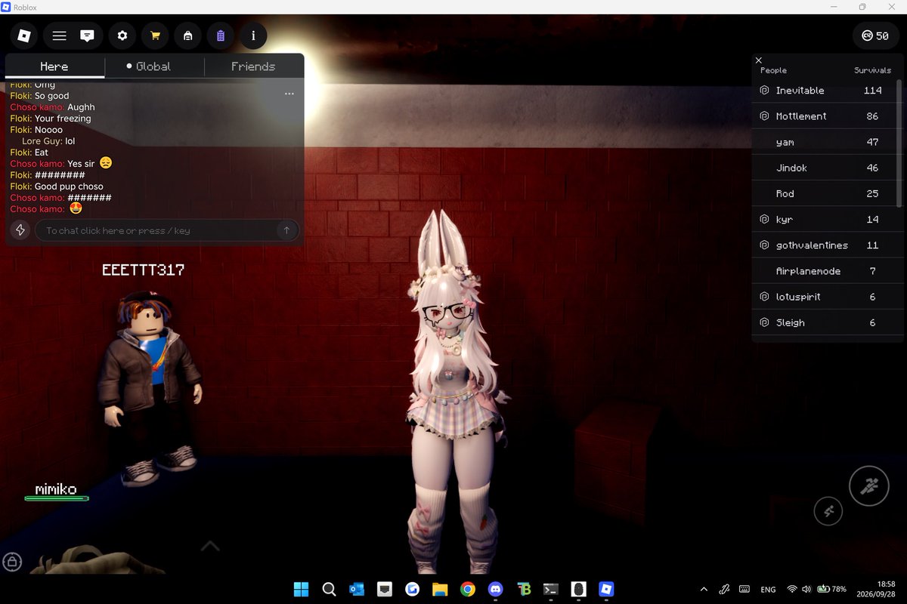The height and width of the screenshot is (604, 907).
Task: Click the info 'i' icon
Action: (253, 35)
